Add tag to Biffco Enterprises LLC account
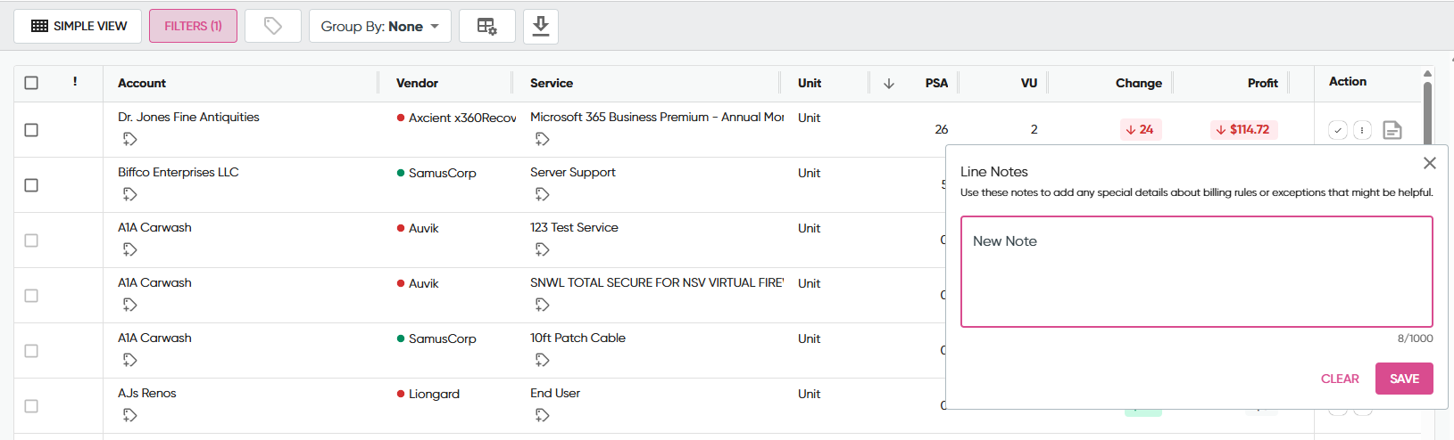This screenshot has height=440, width=1454. (x=130, y=194)
